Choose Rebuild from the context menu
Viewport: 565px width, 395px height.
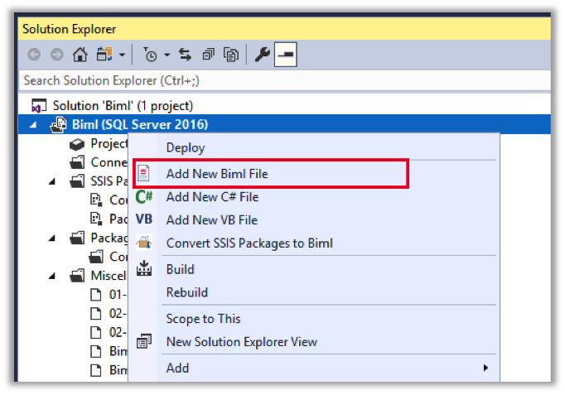click(314, 292)
